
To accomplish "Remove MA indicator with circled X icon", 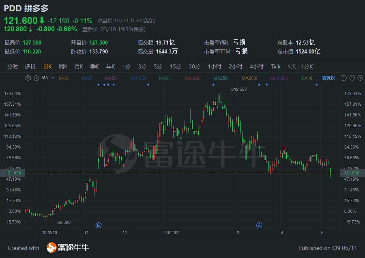I will tap(36, 78).
